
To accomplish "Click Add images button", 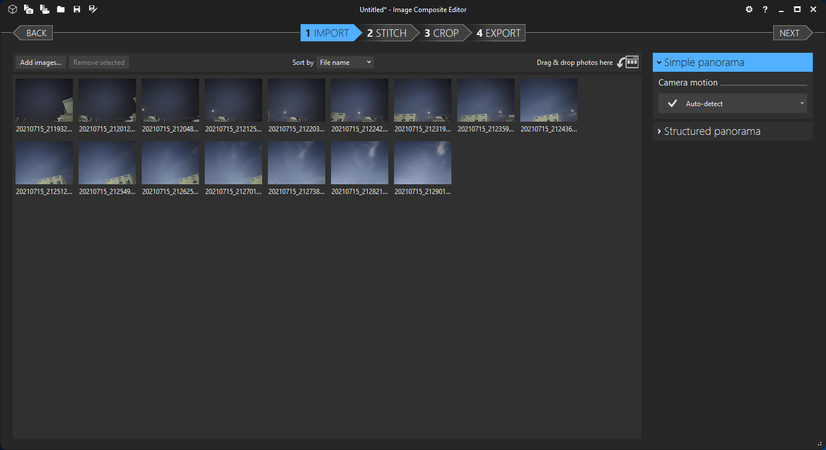I will point(41,62).
